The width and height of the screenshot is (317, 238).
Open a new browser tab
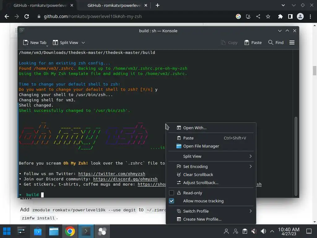(x=158, y=6)
